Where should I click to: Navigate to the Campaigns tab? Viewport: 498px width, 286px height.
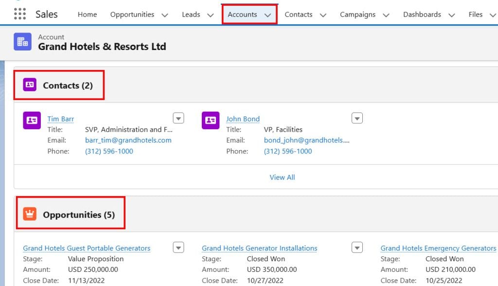coord(357,15)
